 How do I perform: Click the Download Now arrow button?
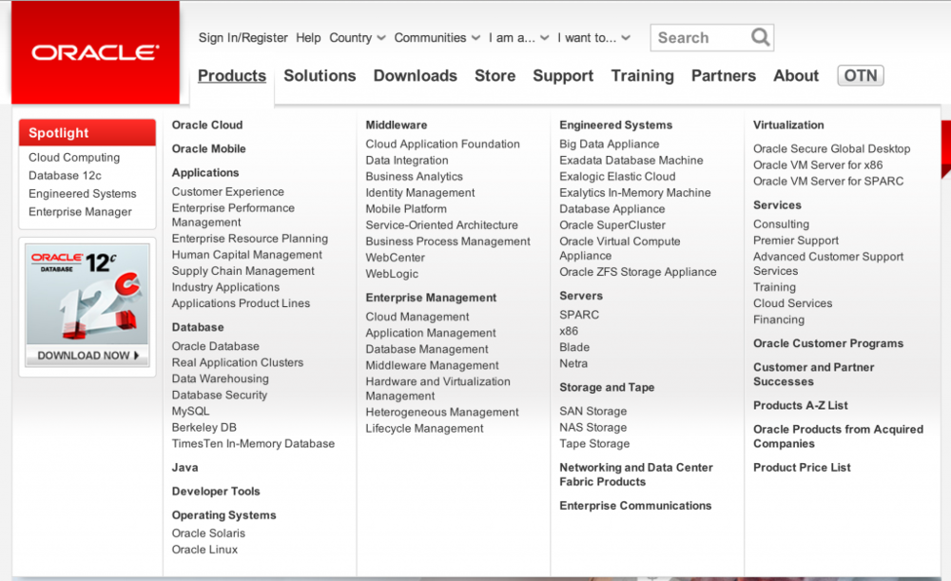tap(87, 356)
